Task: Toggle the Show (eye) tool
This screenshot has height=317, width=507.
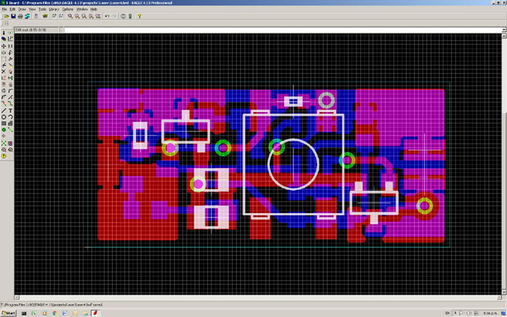Action: click(x=10, y=33)
